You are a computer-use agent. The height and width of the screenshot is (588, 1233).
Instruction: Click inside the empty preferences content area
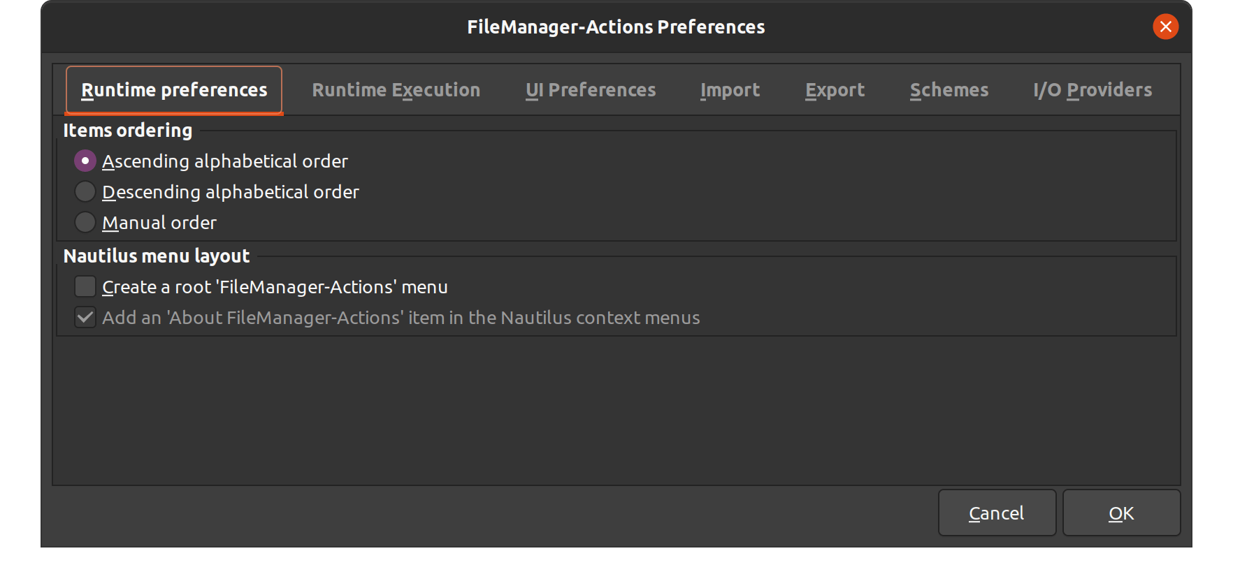tap(615, 412)
